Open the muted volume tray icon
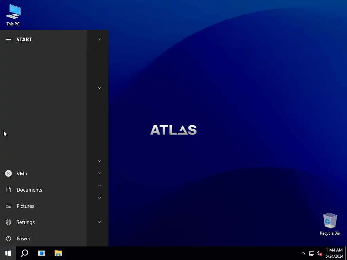 coord(319,253)
